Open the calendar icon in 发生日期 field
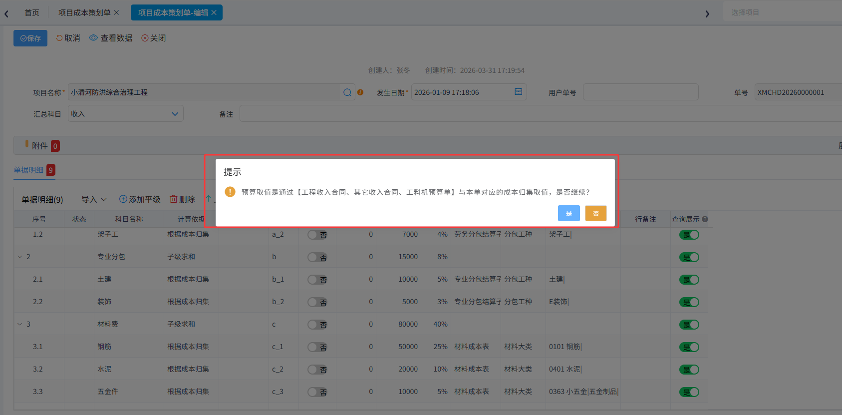 click(x=518, y=92)
